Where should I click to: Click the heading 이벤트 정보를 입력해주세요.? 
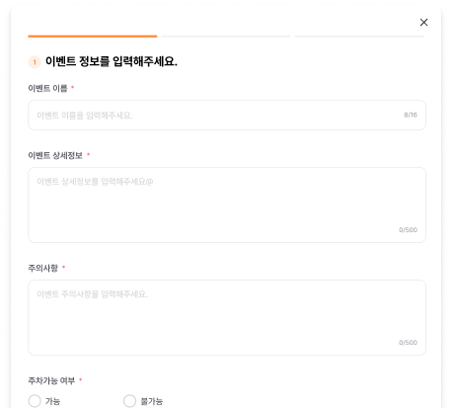[112, 61]
